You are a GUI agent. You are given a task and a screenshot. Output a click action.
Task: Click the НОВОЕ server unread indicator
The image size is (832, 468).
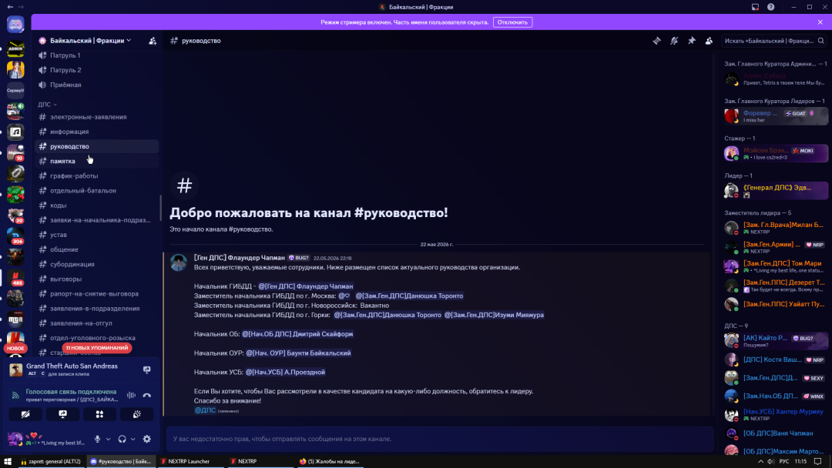tap(15, 348)
